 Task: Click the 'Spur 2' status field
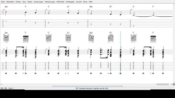pyautogui.click(x=11, y=88)
